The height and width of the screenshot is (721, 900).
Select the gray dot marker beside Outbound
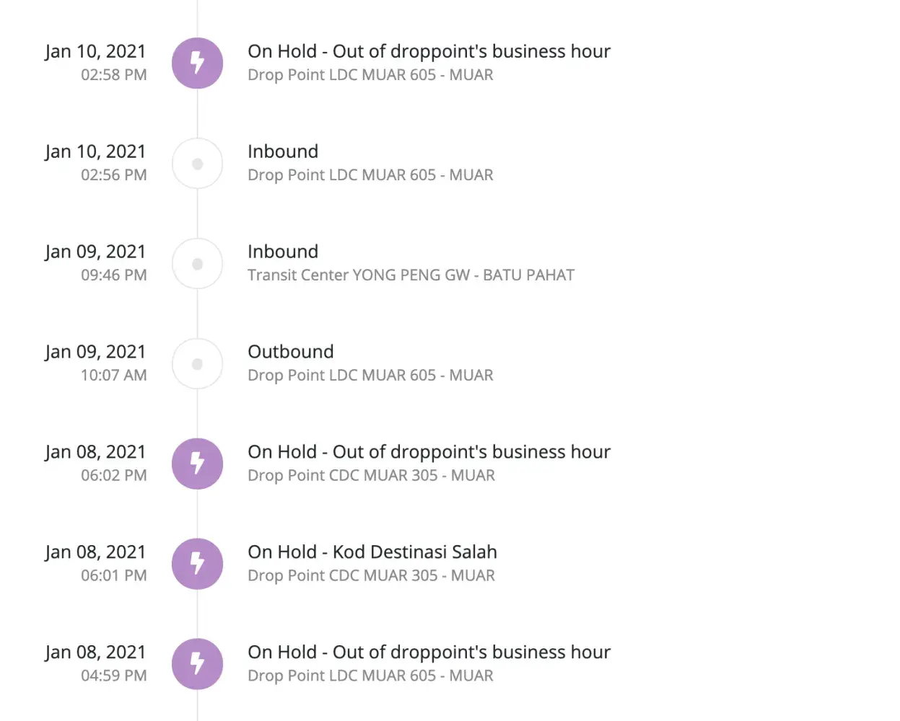[x=197, y=364]
